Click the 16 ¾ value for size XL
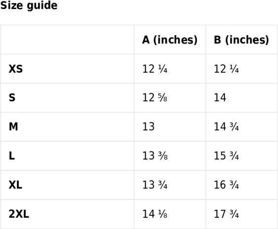 [x=226, y=185]
